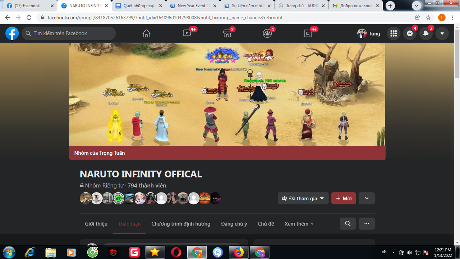Switch to the Добро пожаловать Gmail tab

pos(356,6)
